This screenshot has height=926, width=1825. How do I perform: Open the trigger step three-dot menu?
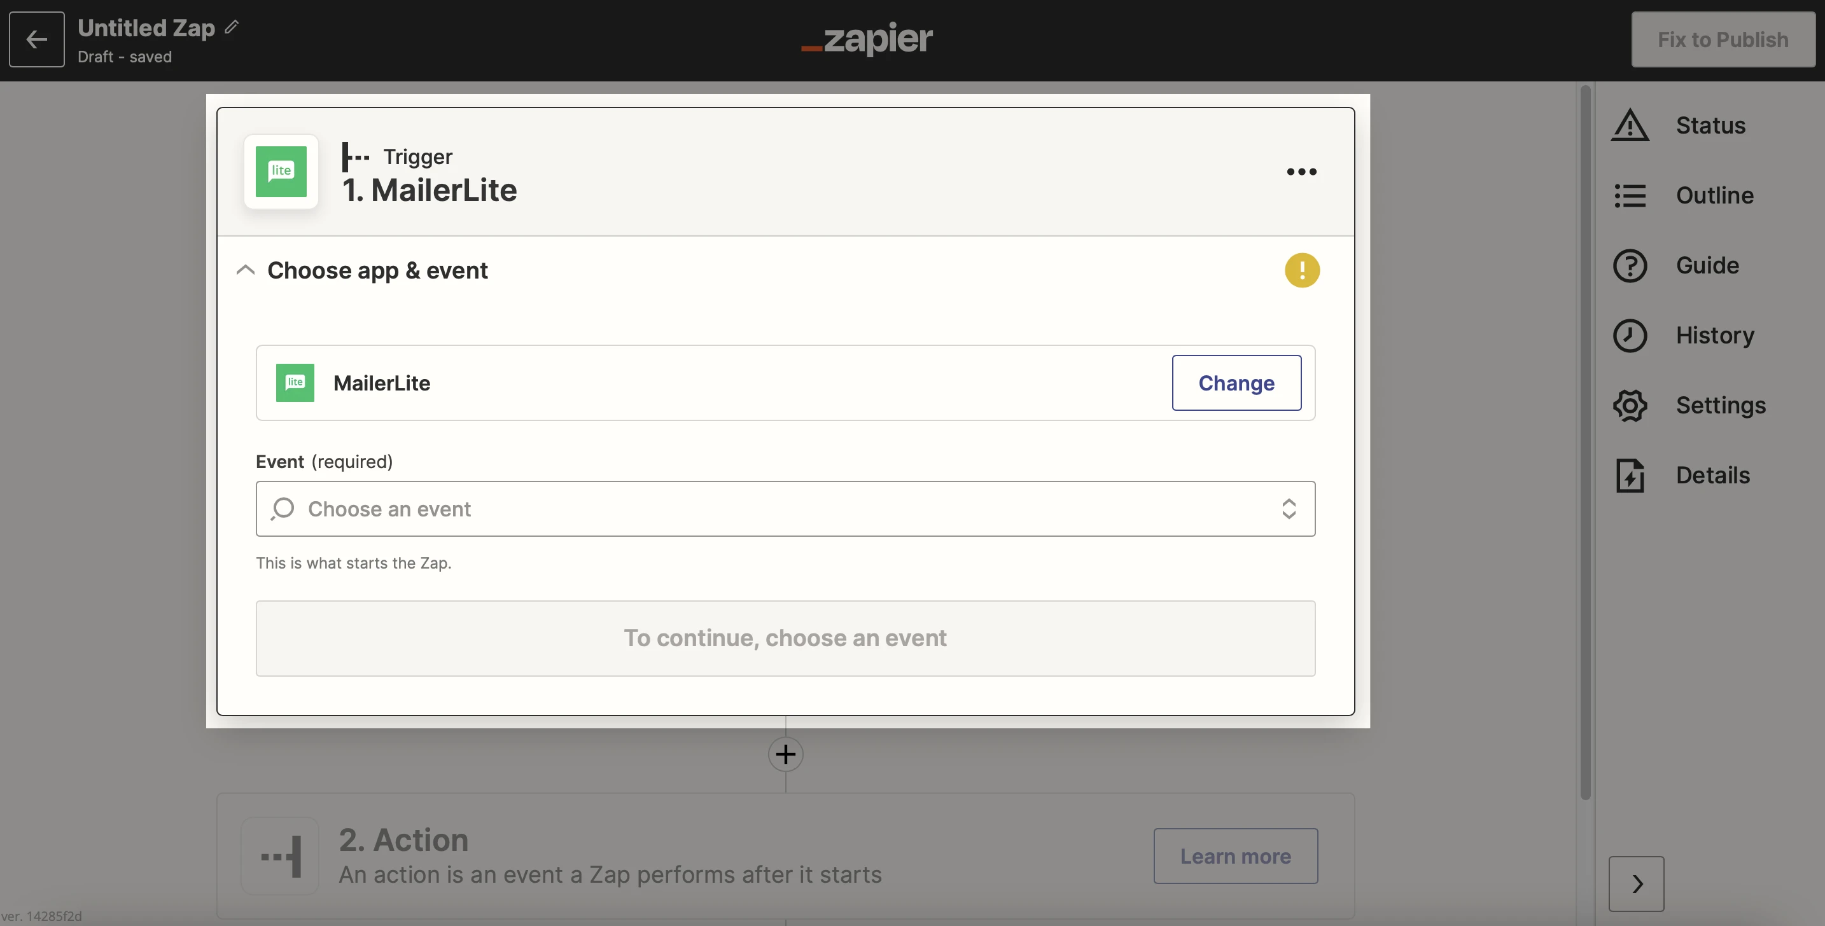1301,171
